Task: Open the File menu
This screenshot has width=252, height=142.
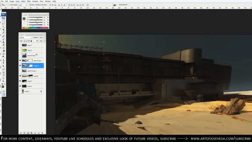Action: pyautogui.click(x=2, y=1)
